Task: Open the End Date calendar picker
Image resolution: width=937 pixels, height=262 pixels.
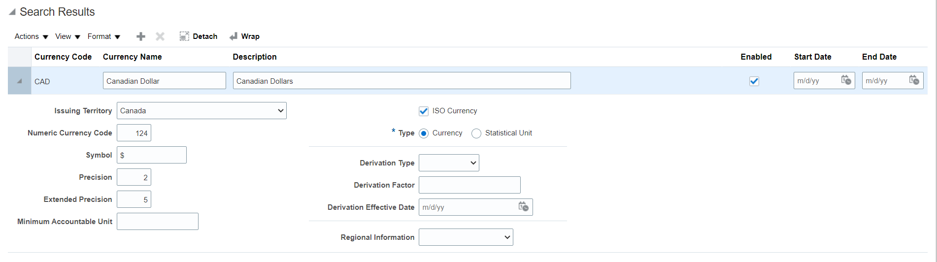Action: point(914,80)
